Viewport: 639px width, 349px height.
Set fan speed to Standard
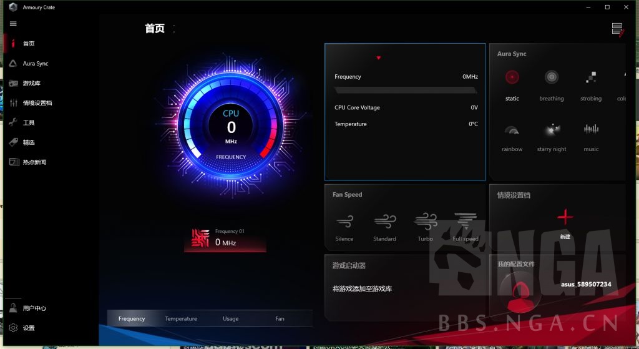[384, 227]
